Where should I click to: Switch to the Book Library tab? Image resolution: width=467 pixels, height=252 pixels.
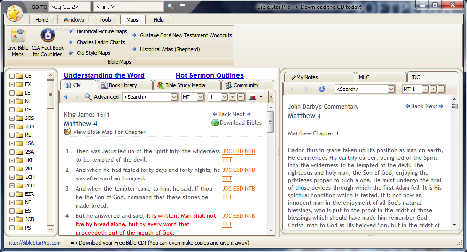[124, 85]
